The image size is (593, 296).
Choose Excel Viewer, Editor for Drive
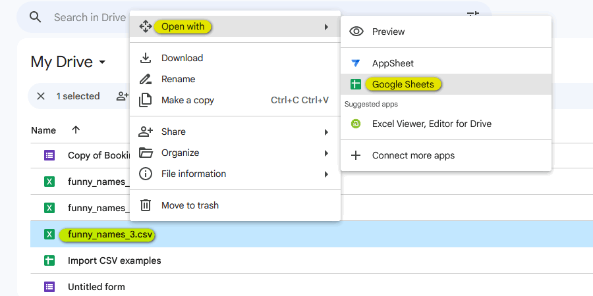pos(446,124)
